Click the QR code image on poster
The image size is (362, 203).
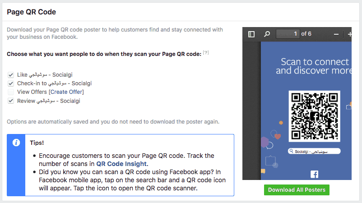(x=315, y=116)
